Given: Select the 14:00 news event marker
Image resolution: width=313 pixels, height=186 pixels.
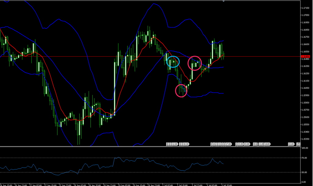Looking at the screenshot, I should 267,144.
